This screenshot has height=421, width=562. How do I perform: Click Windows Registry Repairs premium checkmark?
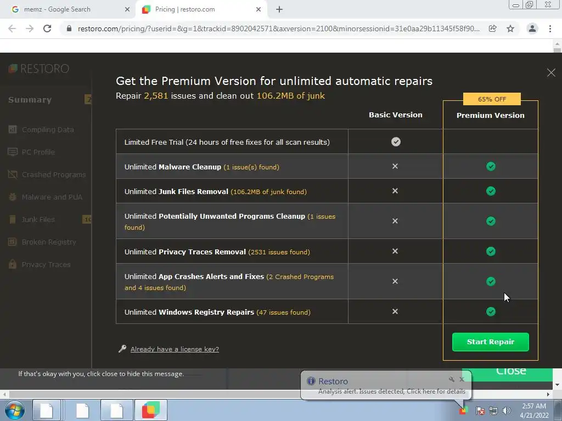coord(491,312)
